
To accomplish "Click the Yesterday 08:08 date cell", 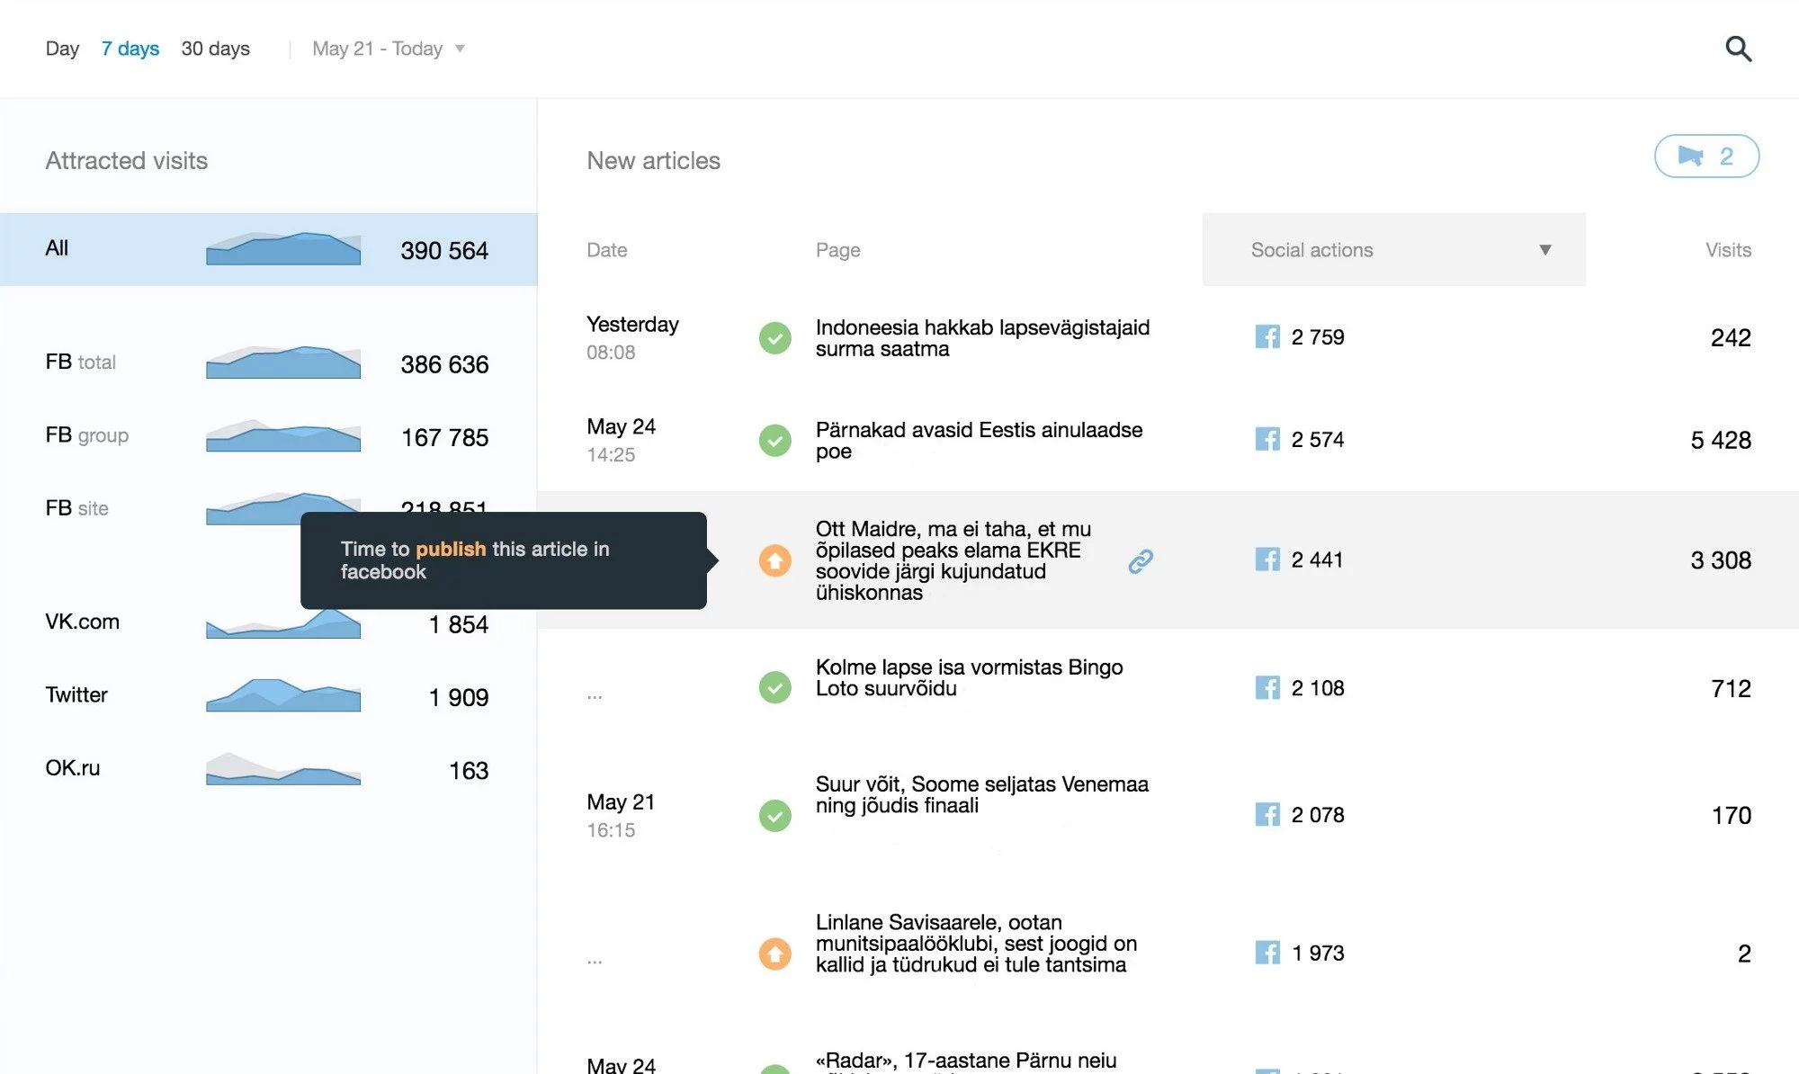I will click(x=632, y=338).
